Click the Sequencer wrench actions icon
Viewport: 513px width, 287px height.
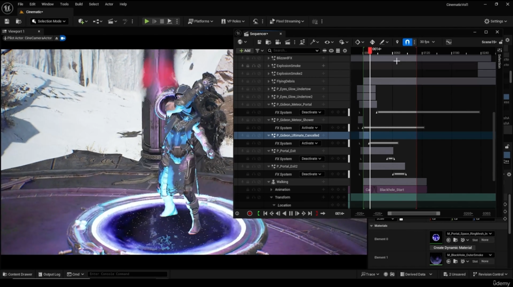313,42
